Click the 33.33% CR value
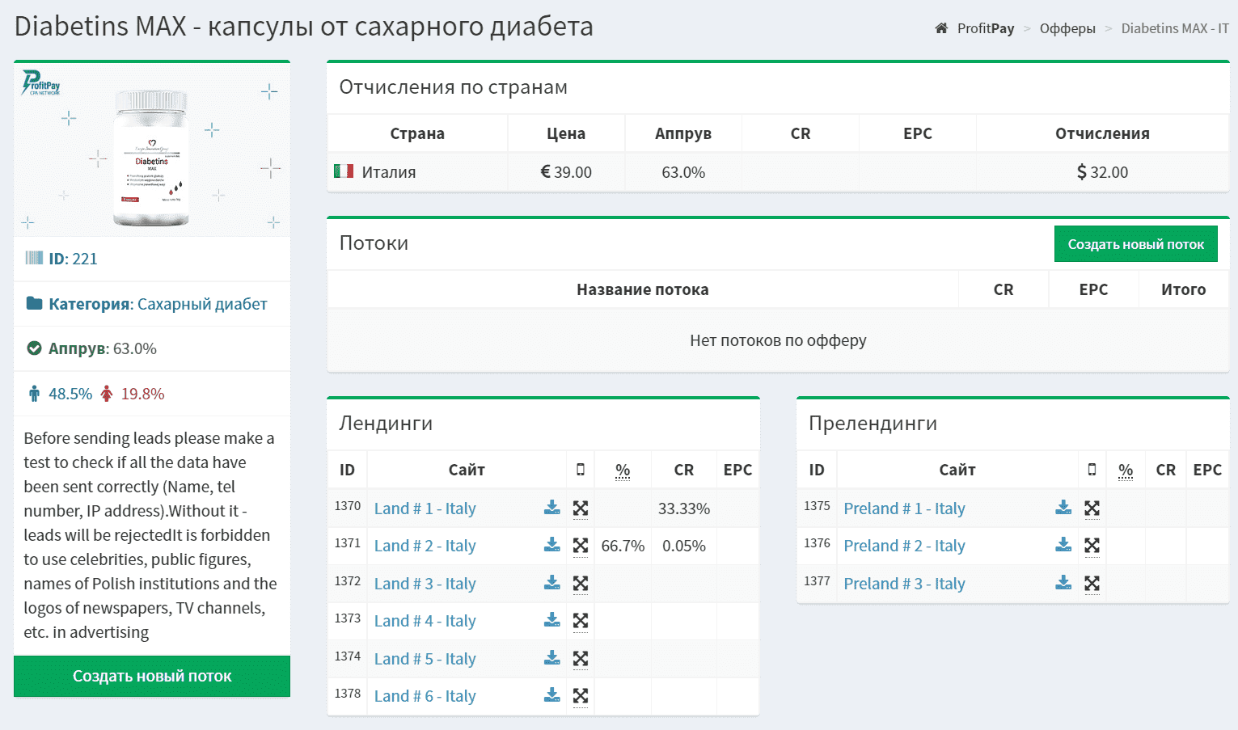 684,508
